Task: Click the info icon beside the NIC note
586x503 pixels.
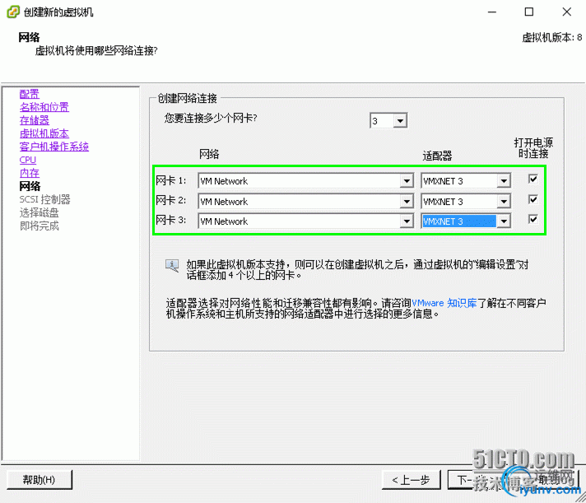Action: pyautogui.click(x=172, y=266)
